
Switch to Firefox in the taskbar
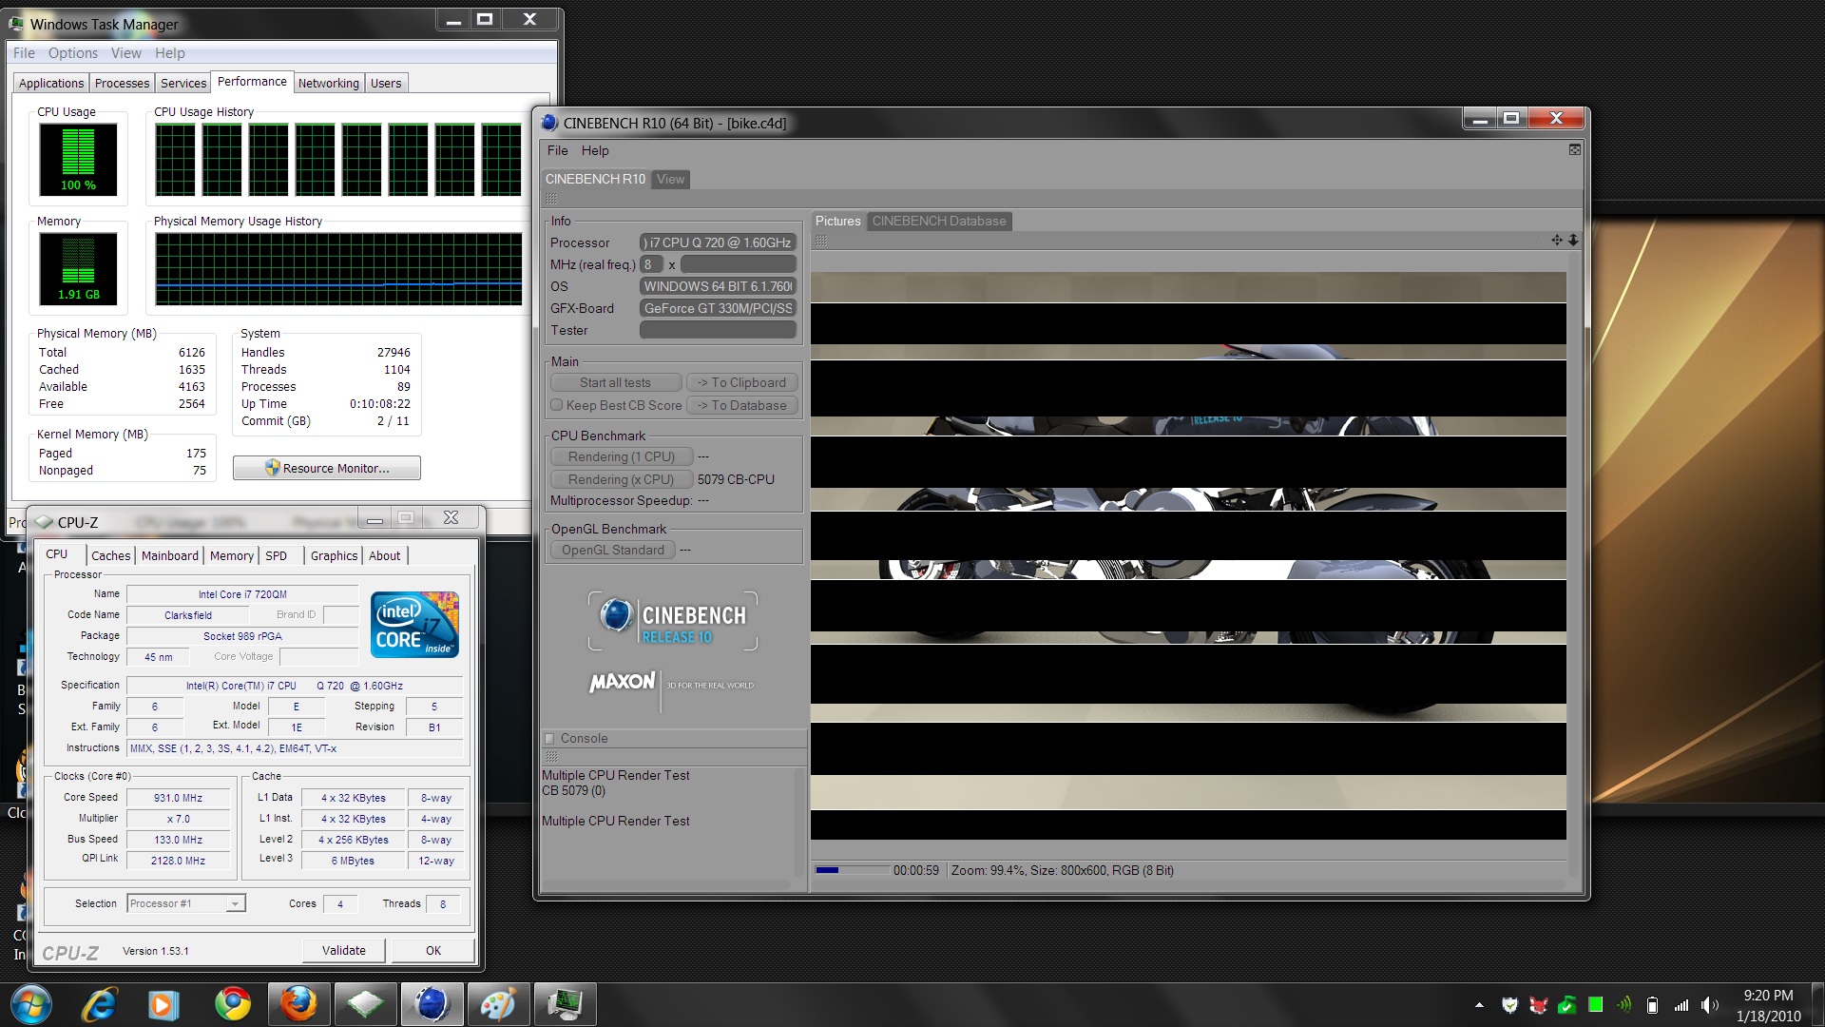298,1004
